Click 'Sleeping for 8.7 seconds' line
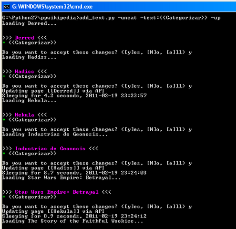 (74, 173)
